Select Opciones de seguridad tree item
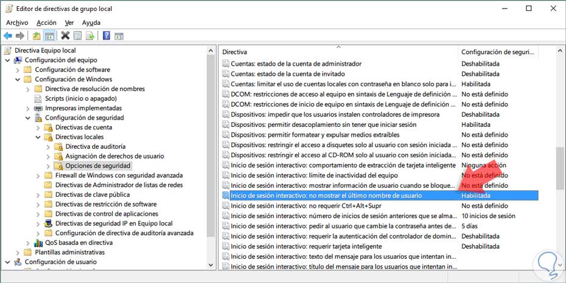The image size is (566, 283). (98, 166)
